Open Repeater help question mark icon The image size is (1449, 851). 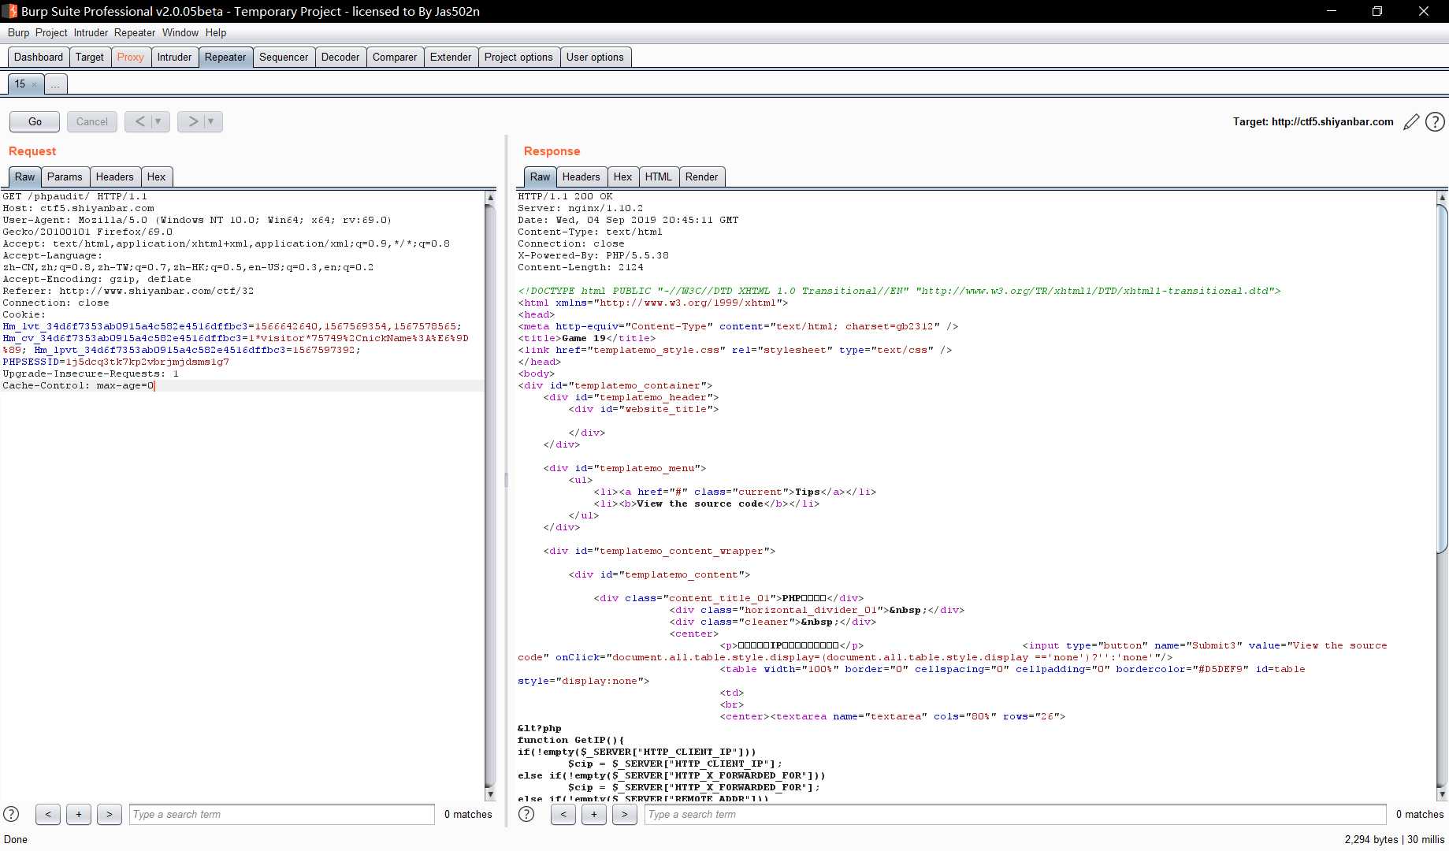(1436, 121)
